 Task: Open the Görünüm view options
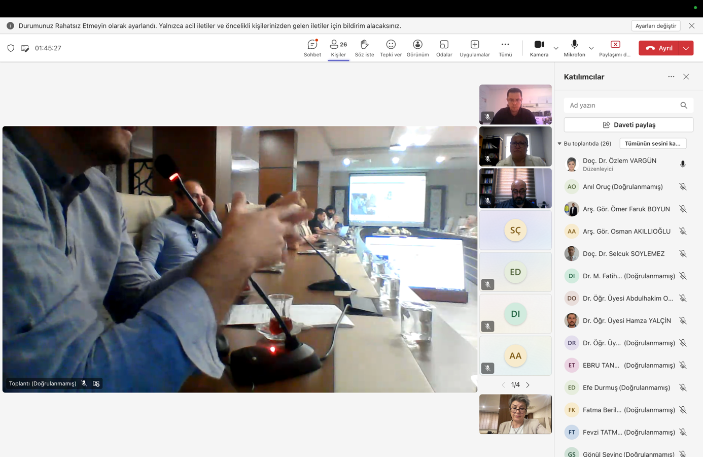pos(417,48)
